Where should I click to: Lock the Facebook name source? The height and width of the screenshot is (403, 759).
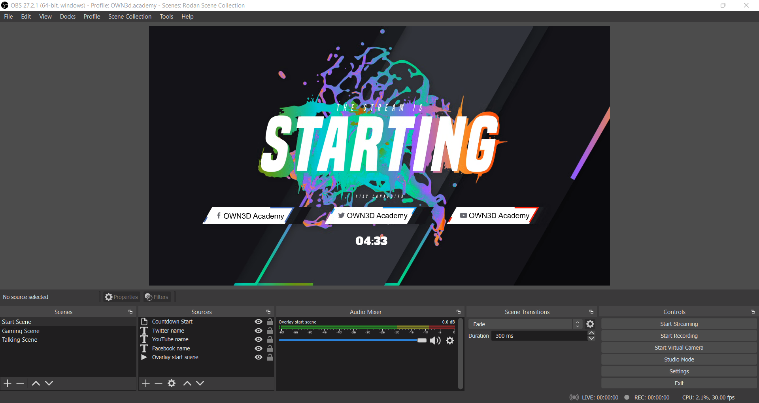coord(270,348)
